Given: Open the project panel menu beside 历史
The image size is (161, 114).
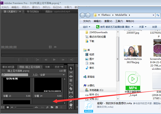Looking at the screenshot, I should pos(62,67).
